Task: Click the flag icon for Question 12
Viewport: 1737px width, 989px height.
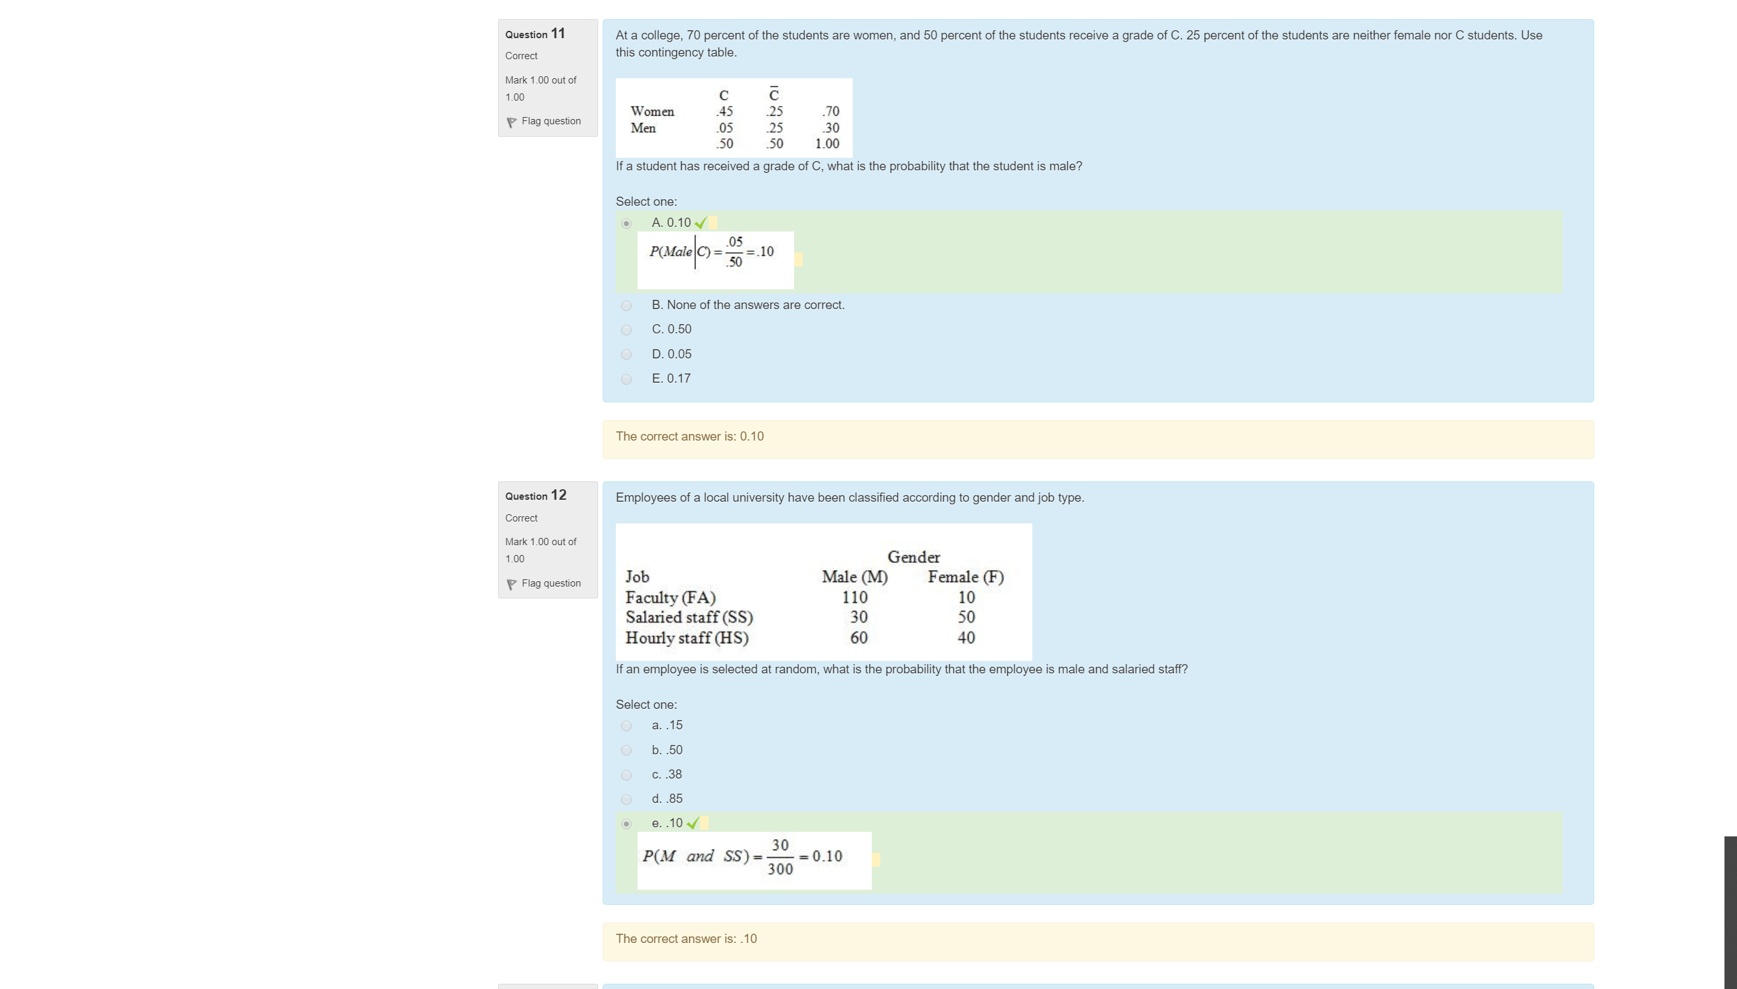Action: pos(511,584)
